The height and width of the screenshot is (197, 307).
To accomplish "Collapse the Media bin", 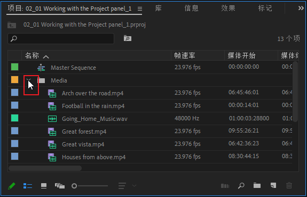I will 29,80.
